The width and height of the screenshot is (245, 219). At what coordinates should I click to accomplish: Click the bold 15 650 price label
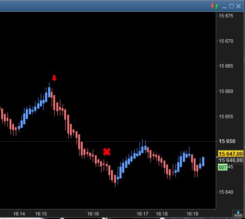pos(227,141)
